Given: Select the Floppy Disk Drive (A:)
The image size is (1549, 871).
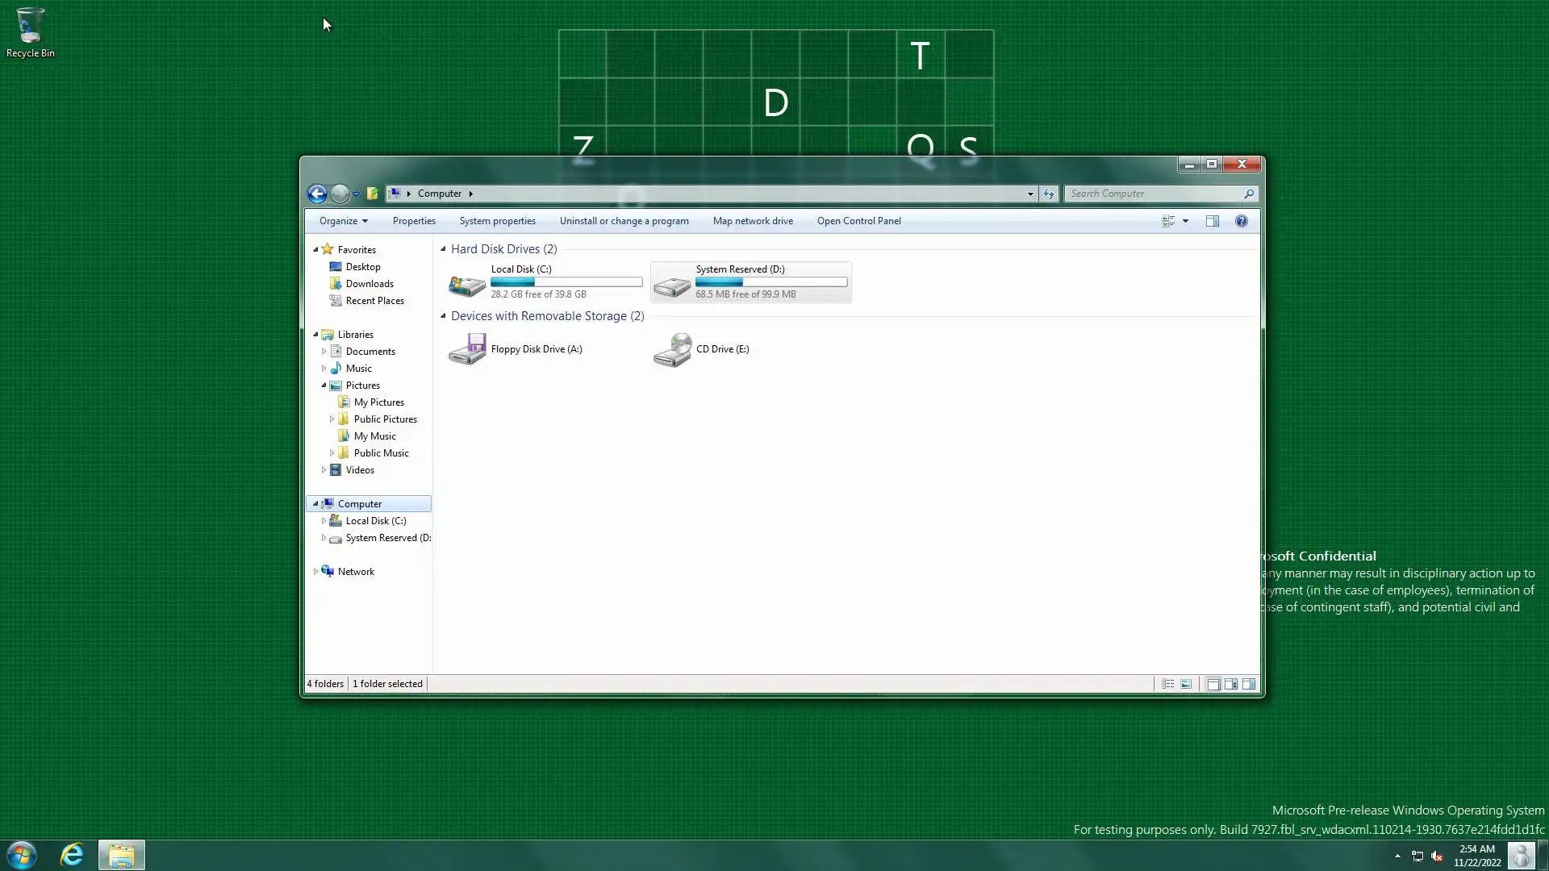Looking at the screenshot, I should pyautogui.click(x=536, y=349).
